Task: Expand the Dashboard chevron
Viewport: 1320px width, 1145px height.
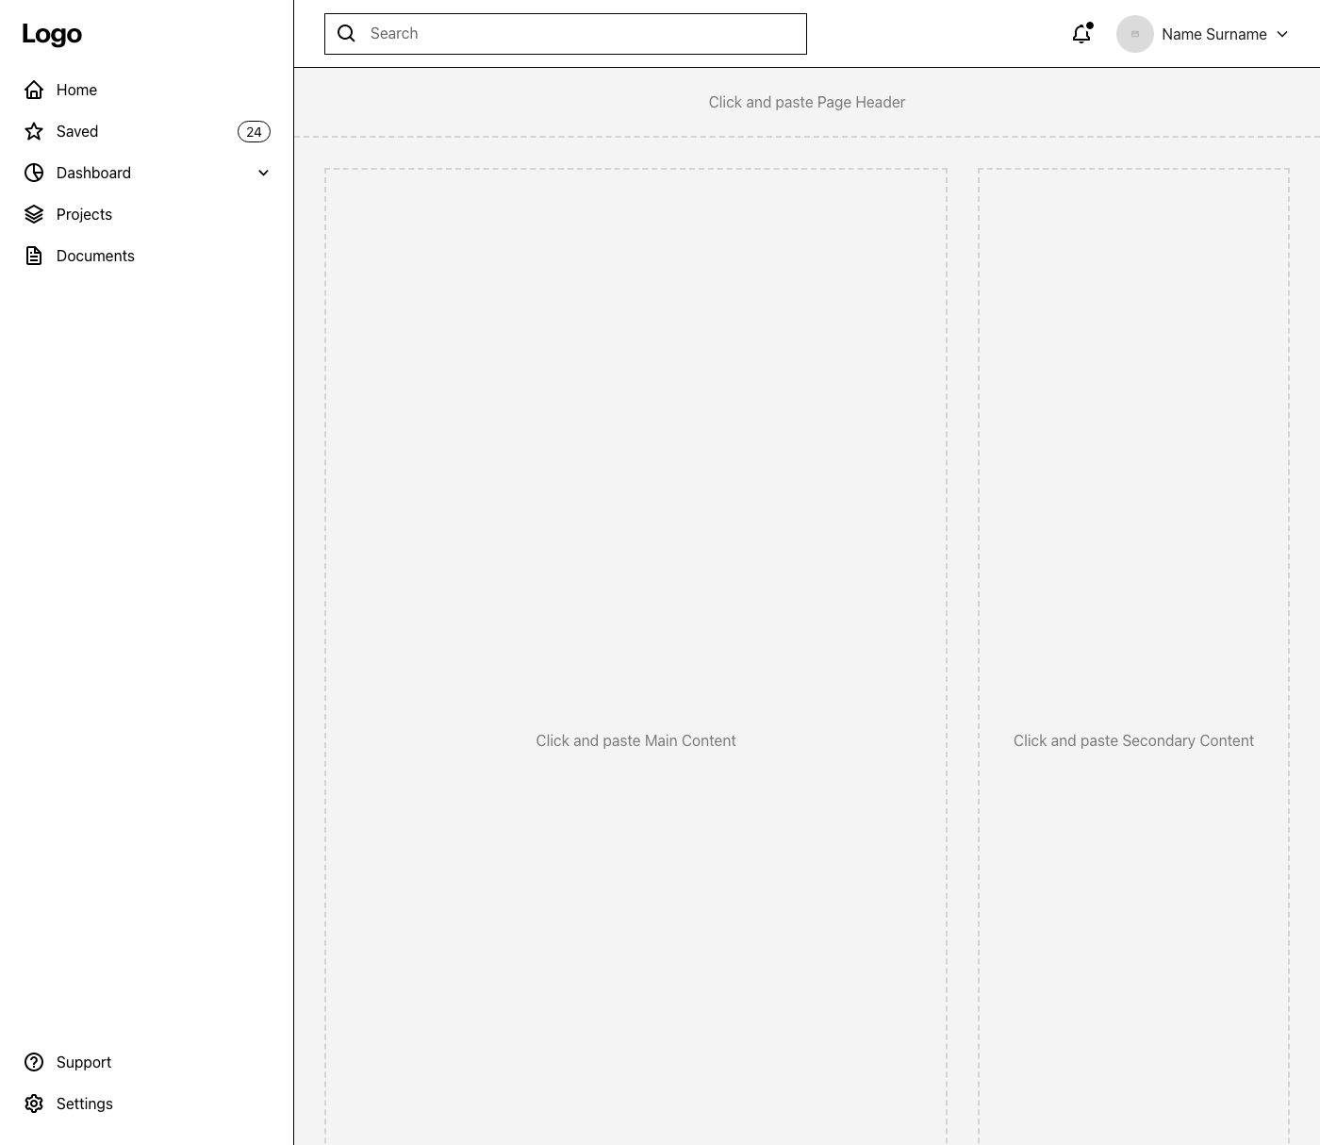Action: [264, 173]
